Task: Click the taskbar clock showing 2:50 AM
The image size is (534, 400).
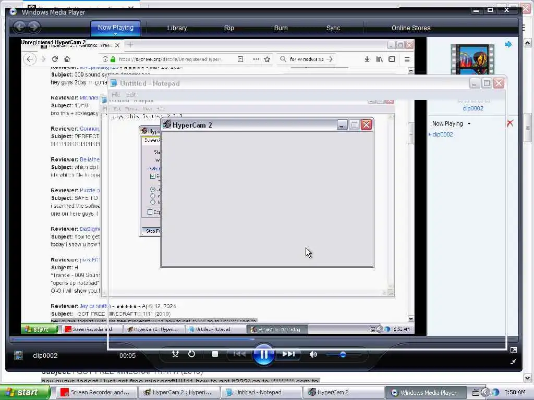Action: (515, 392)
